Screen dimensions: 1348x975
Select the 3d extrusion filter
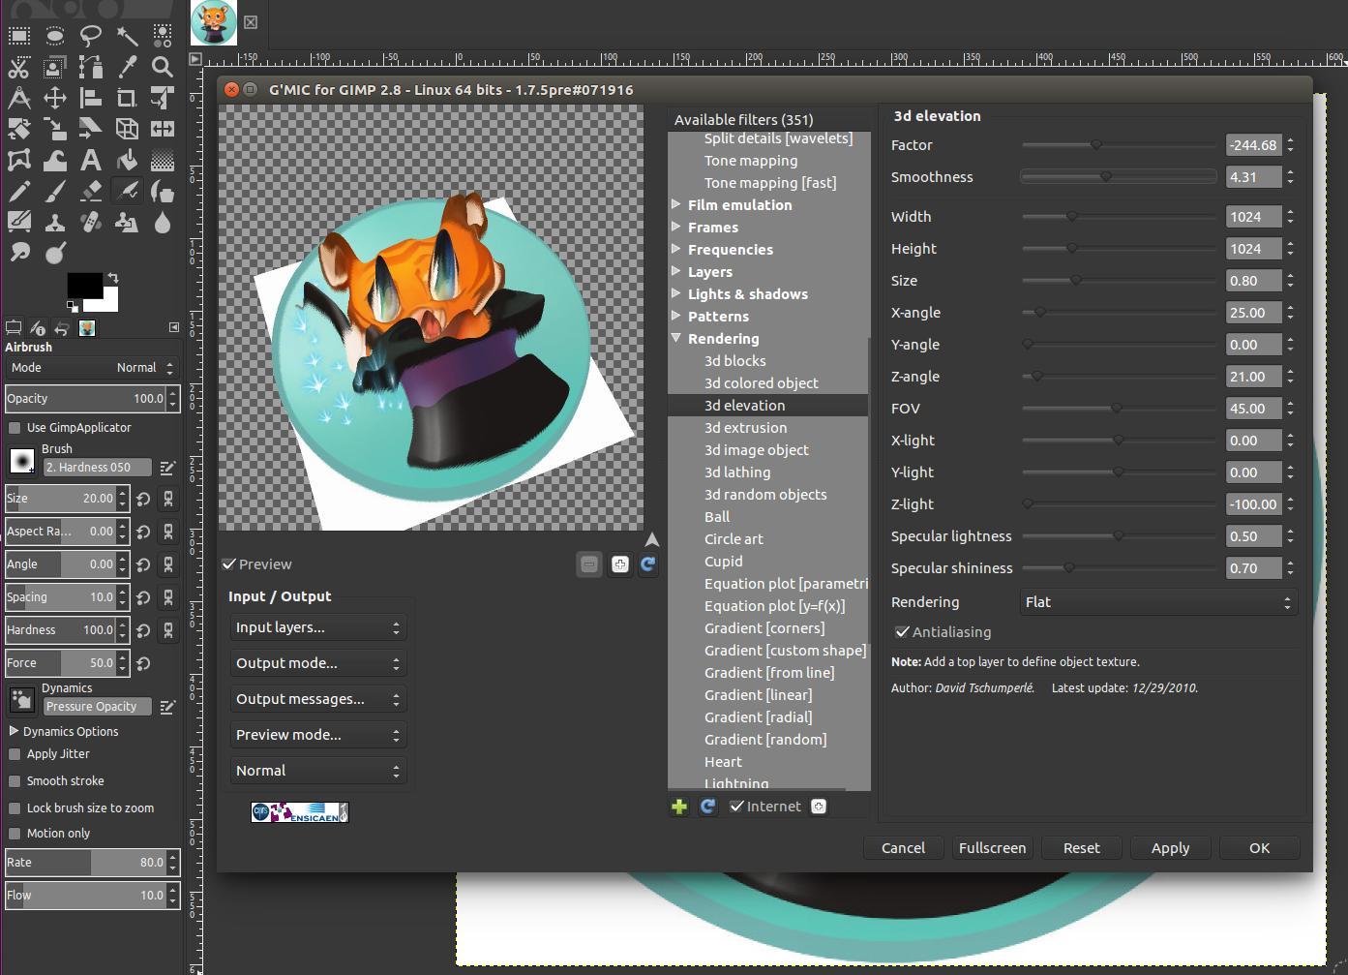point(745,428)
